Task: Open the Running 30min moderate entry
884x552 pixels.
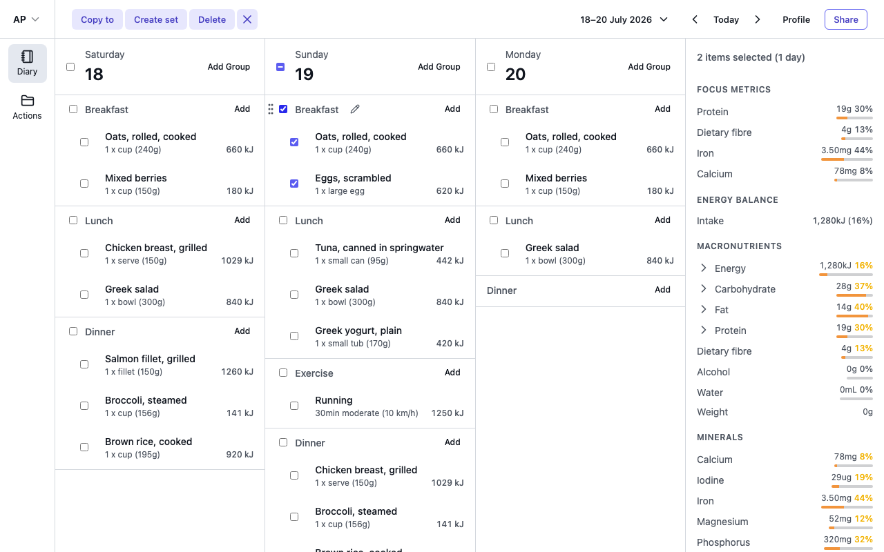Action: coord(370,406)
